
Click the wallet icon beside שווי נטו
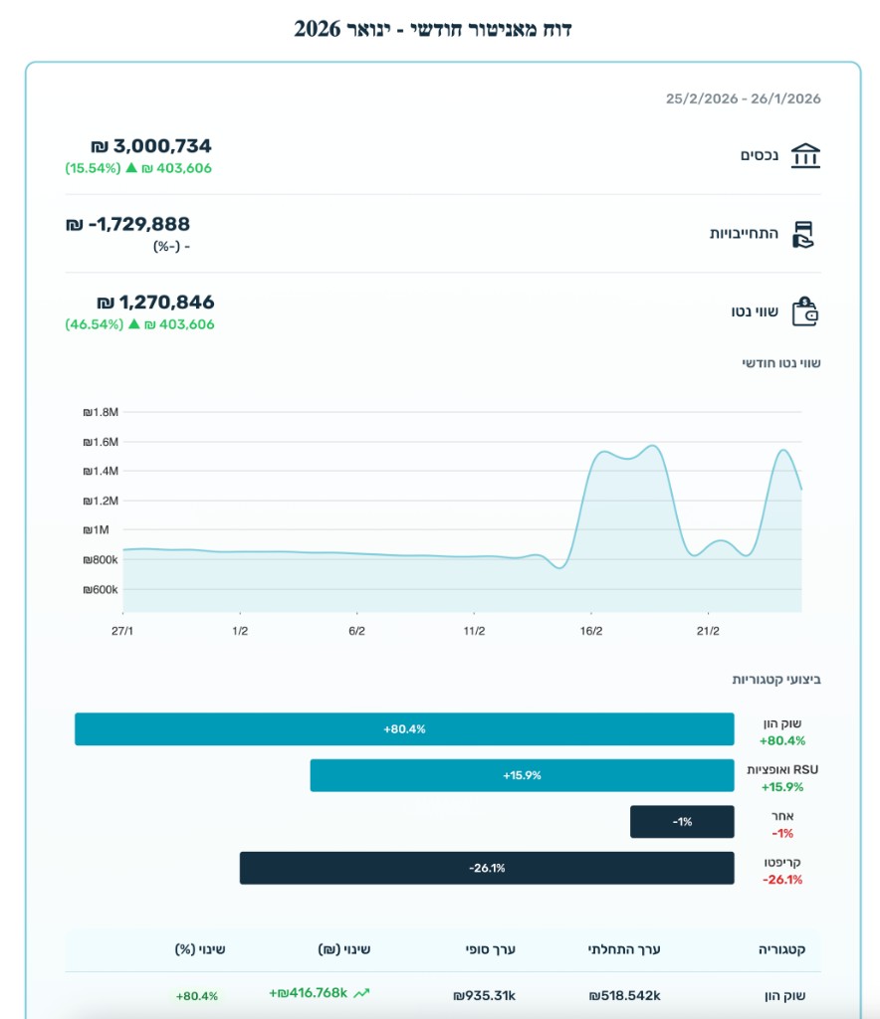click(804, 311)
